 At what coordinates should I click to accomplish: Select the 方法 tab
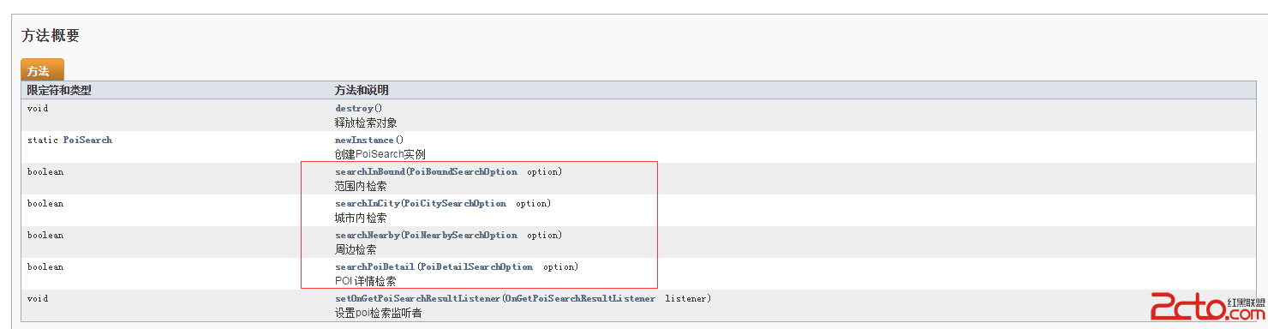[42, 70]
